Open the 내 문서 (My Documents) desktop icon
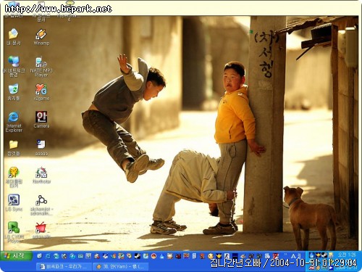 (14, 37)
